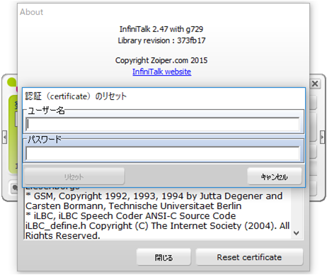The width and height of the screenshot is (327, 275).
Task: Select the 'Library revision : 373fb17' text
Action: (x=161, y=40)
